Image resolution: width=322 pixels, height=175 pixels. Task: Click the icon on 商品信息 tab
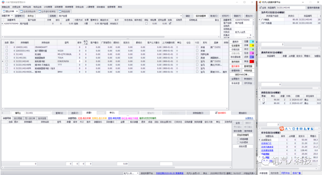60,12
